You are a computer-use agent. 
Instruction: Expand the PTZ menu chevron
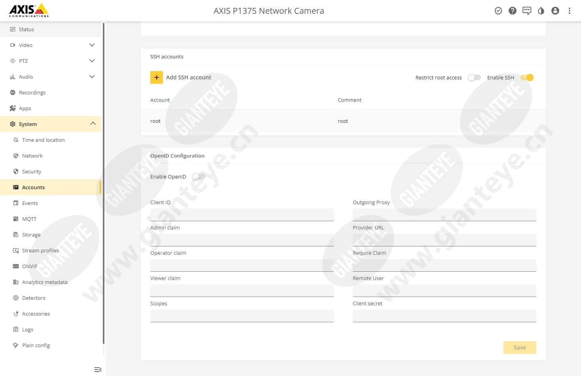click(92, 61)
